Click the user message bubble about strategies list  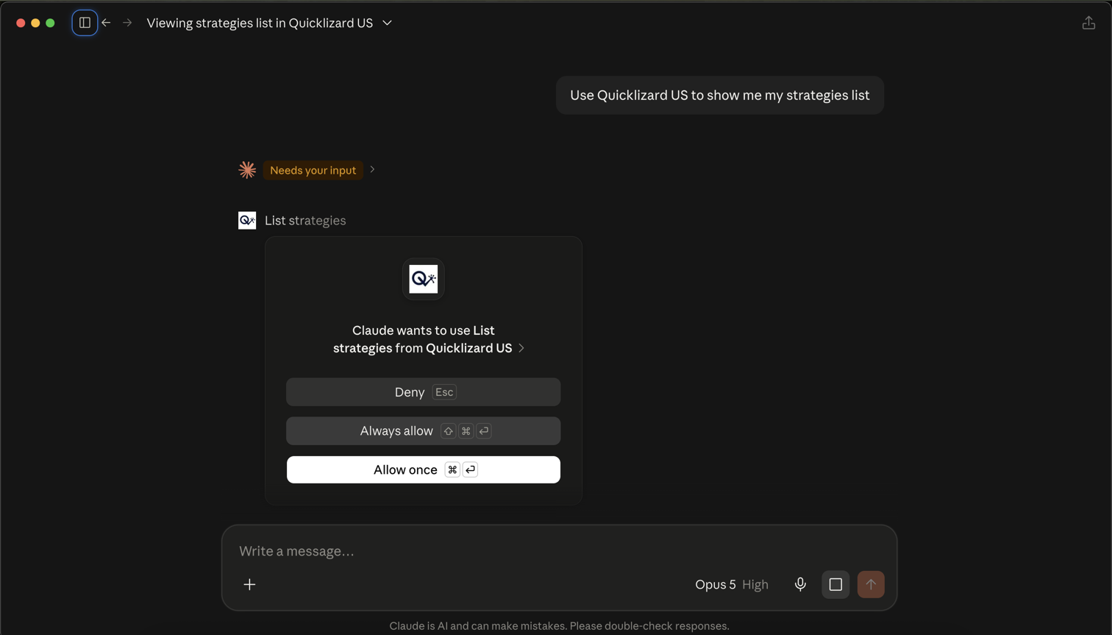pos(720,95)
